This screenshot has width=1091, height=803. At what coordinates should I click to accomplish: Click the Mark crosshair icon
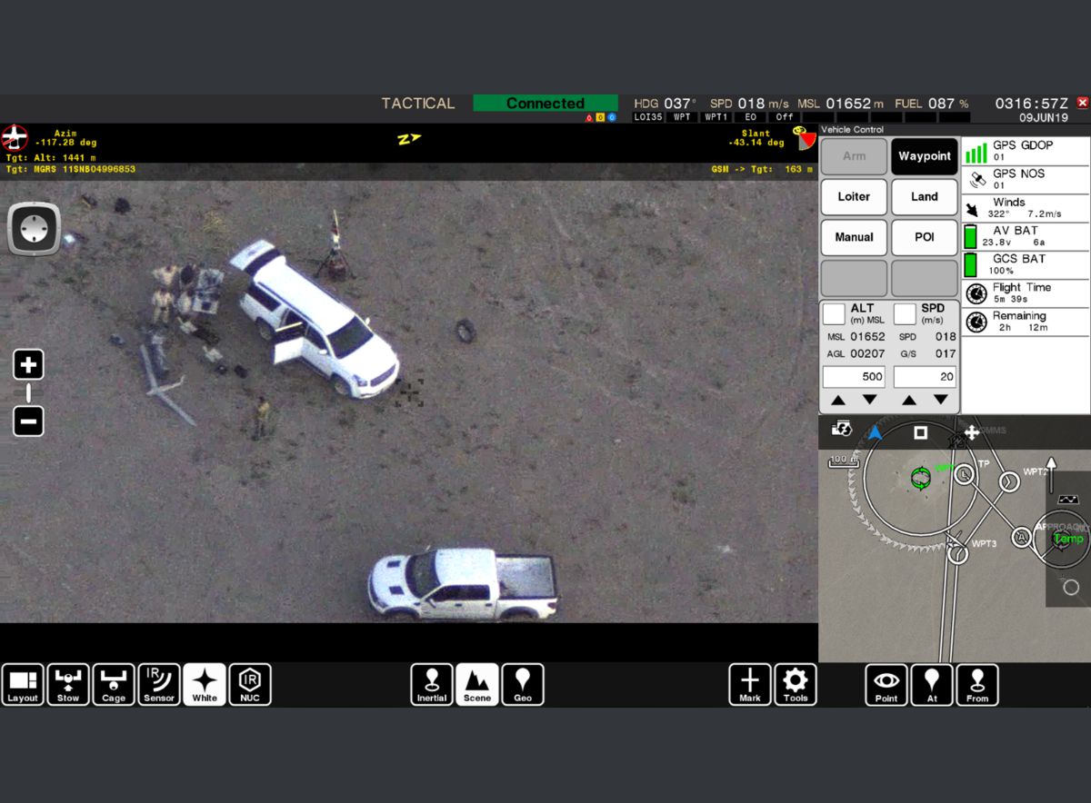pos(750,685)
